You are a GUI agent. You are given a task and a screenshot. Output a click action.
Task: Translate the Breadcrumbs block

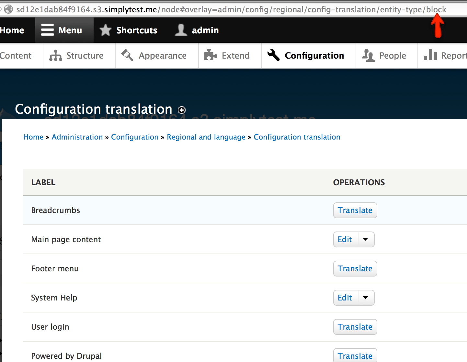pyautogui.click(x=355, y=210)
